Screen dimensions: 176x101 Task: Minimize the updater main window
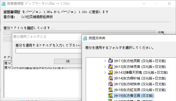[x=144, y=4]
